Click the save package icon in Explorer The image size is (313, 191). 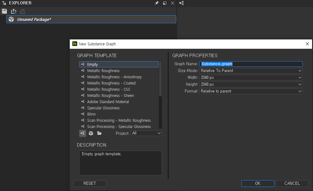pos(4,11)
